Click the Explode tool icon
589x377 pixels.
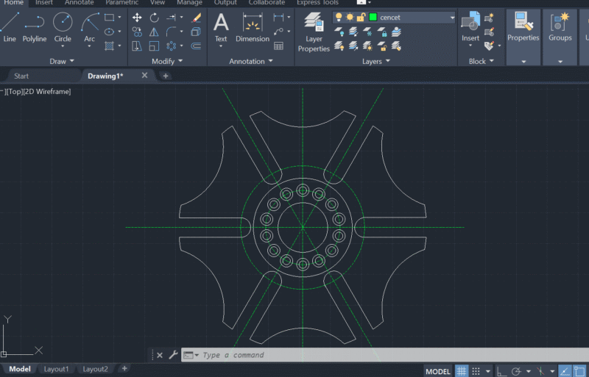coord(196,32)
